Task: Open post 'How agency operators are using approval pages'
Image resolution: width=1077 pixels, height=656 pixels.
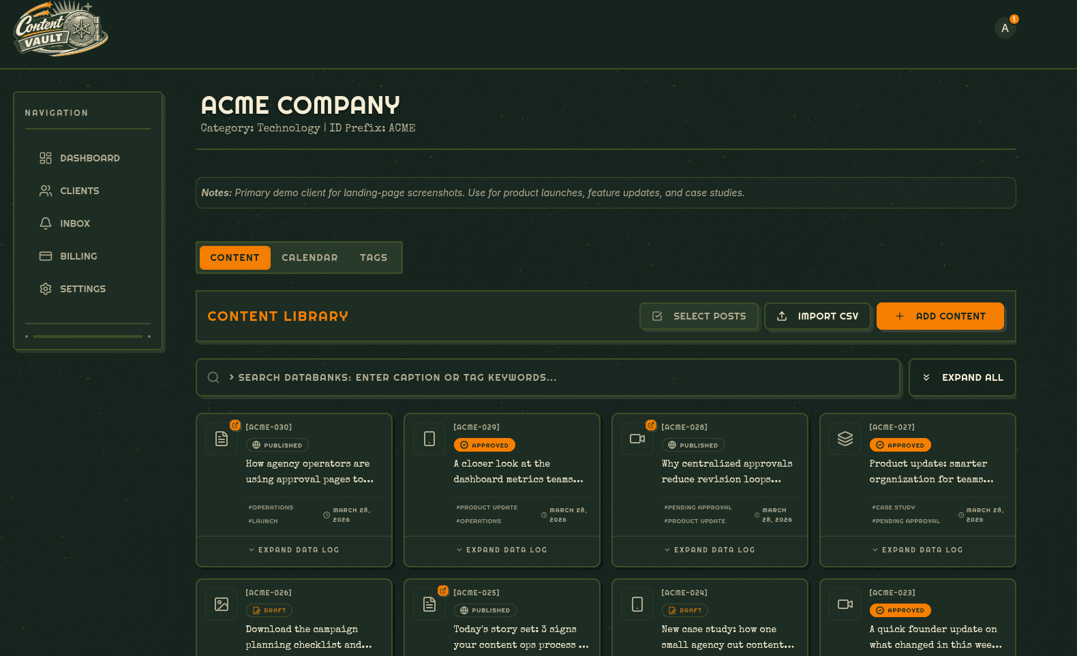Action: pos(310,471)
